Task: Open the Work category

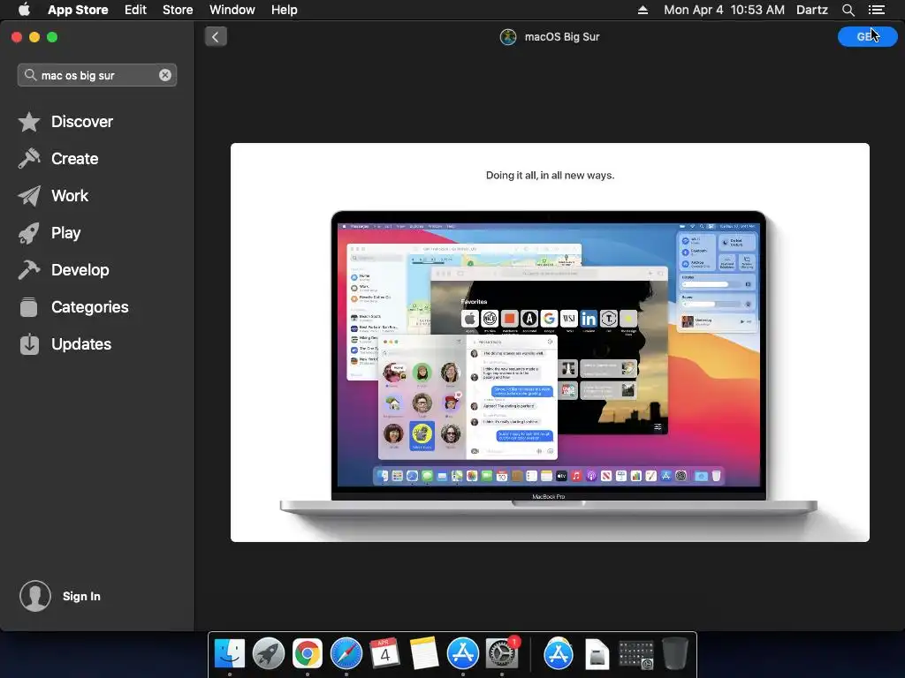Action: tap(53, 196)
